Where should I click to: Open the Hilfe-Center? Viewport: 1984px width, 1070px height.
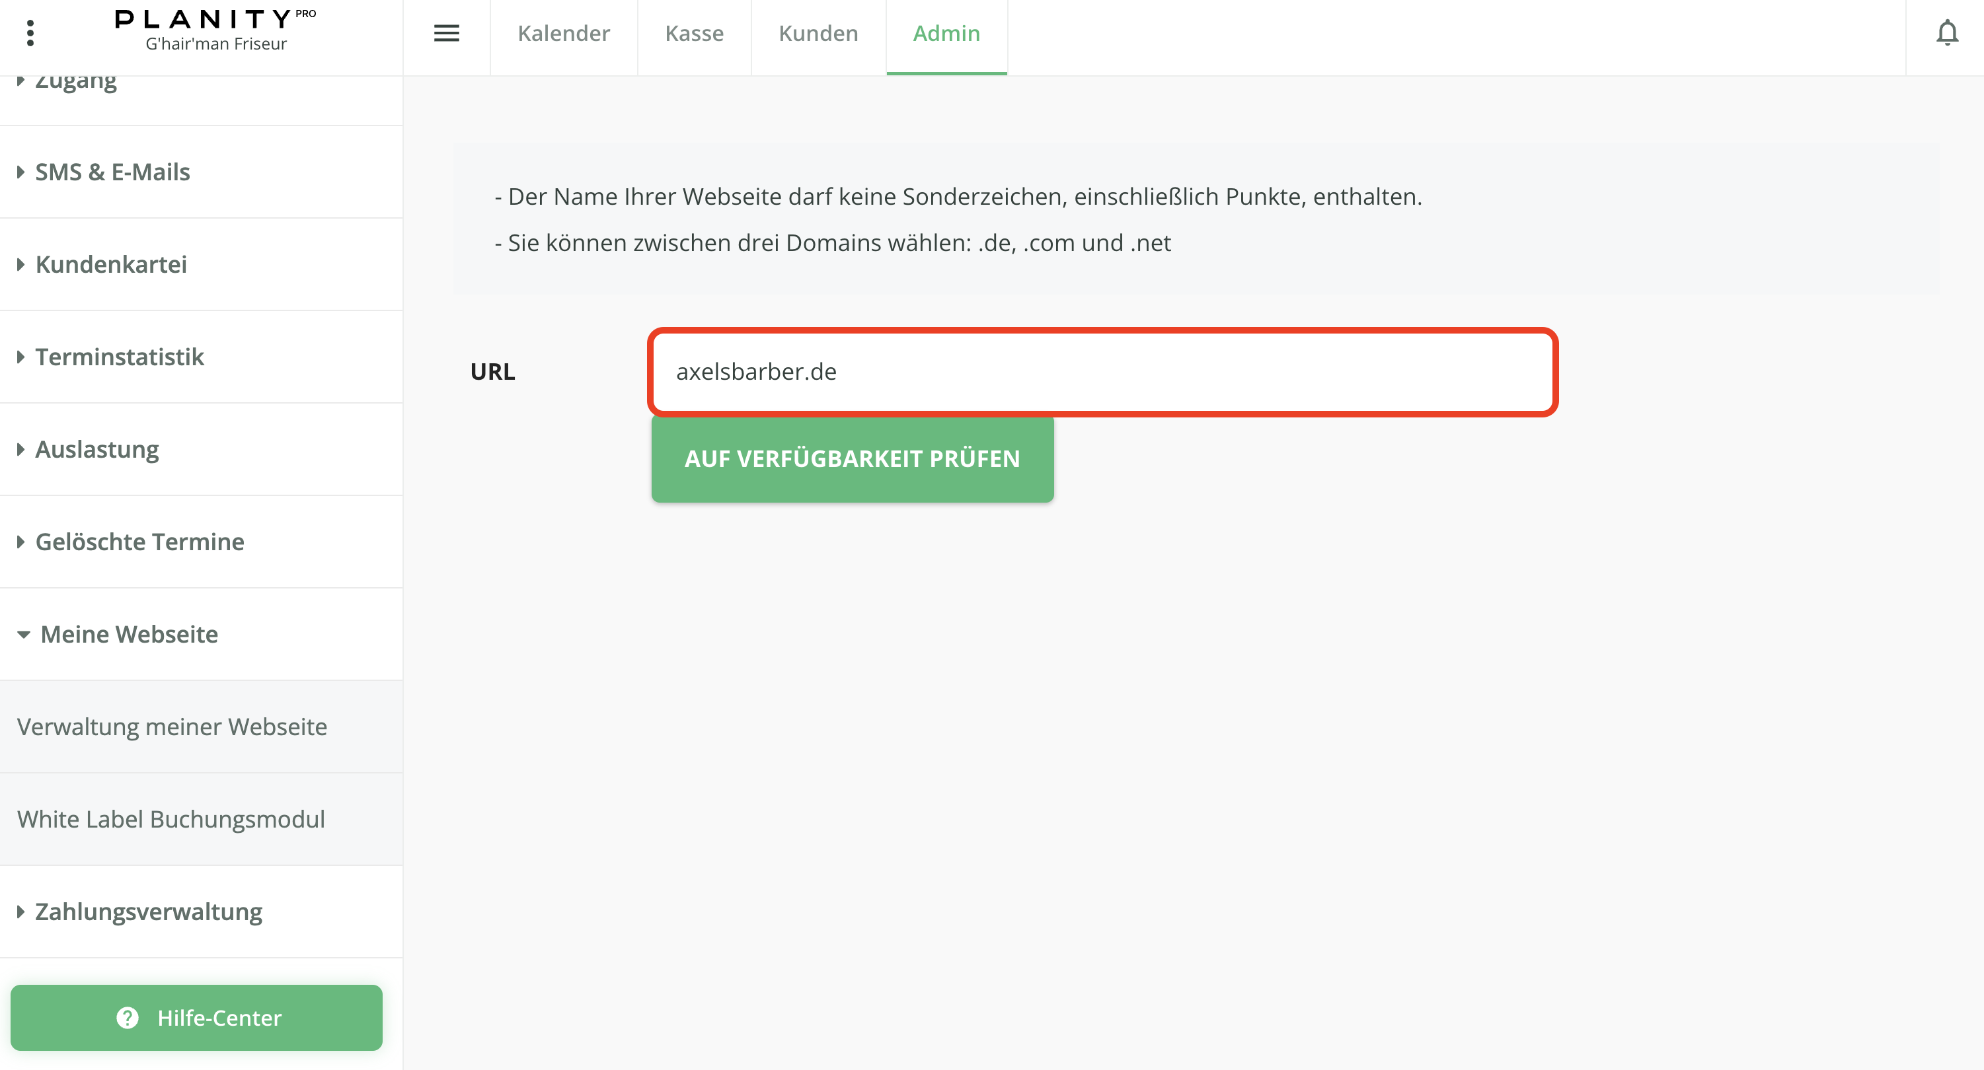(196, 1017)
